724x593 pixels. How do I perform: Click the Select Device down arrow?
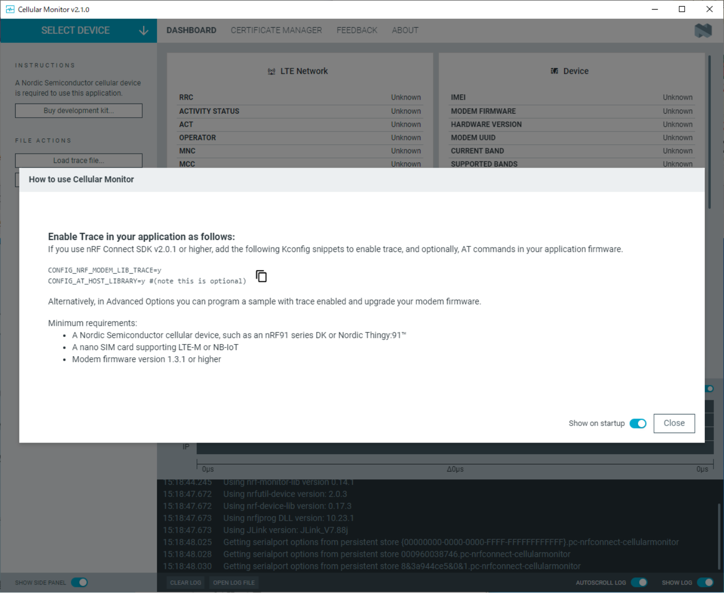tap(143, 31)
